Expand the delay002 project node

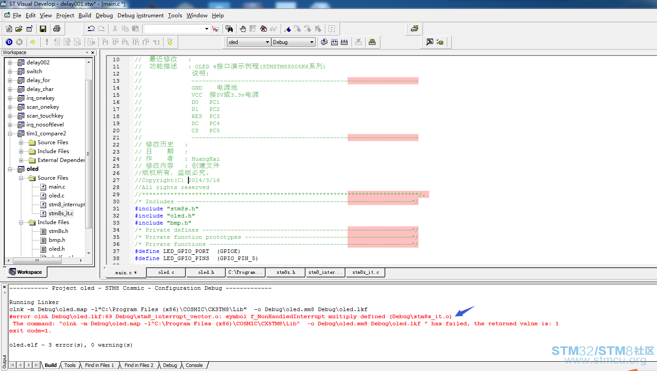tap(10, 63)
